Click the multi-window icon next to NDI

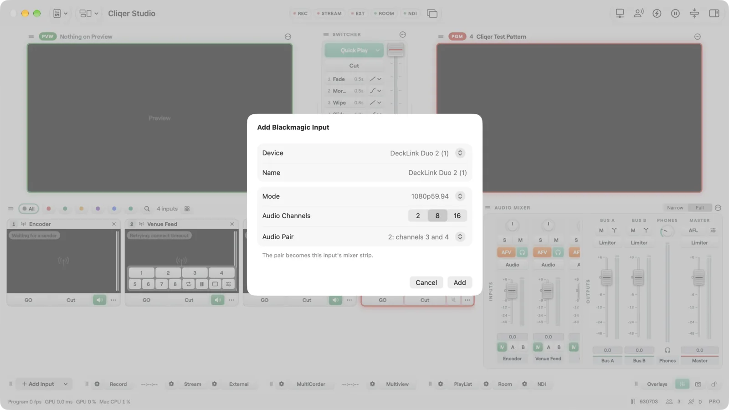[432, 14]
